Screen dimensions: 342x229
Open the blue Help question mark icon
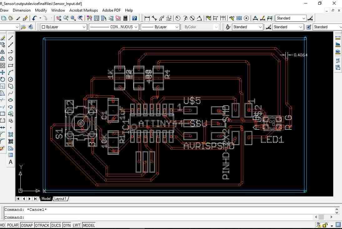(134, 18)
